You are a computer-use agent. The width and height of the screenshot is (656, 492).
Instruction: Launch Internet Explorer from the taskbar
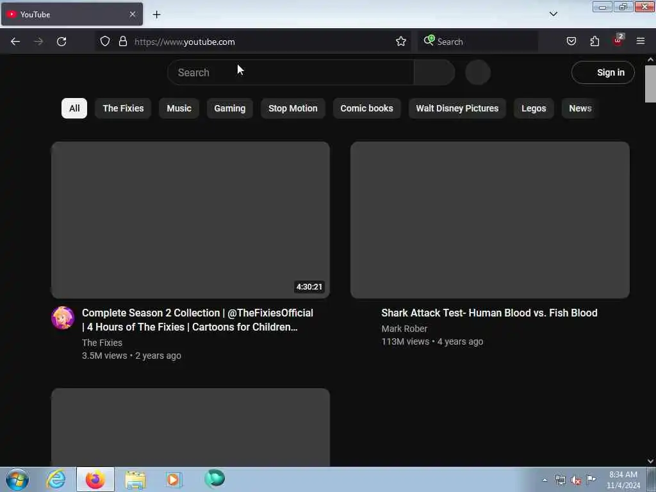[x=56, y=479]
